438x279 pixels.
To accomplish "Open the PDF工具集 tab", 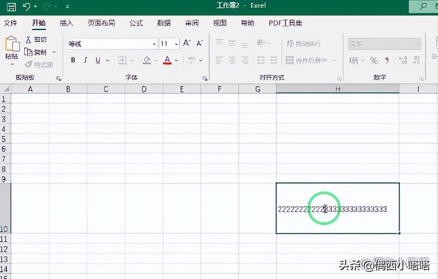I will (285, 23).
